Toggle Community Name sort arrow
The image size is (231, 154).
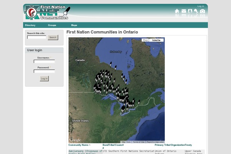pyautogui.click(x=90, y=145)
